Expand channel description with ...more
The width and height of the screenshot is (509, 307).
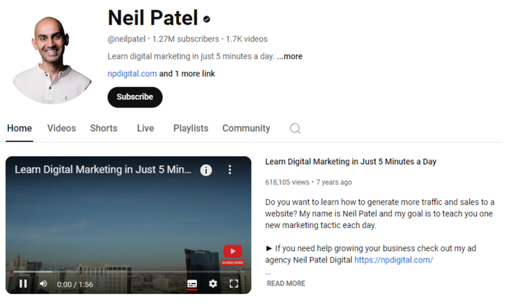pyautogui.click(x=289, y=57)
